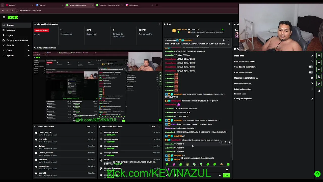
Task: Open the new tab plus button
Action: click(x=157, y=5)
